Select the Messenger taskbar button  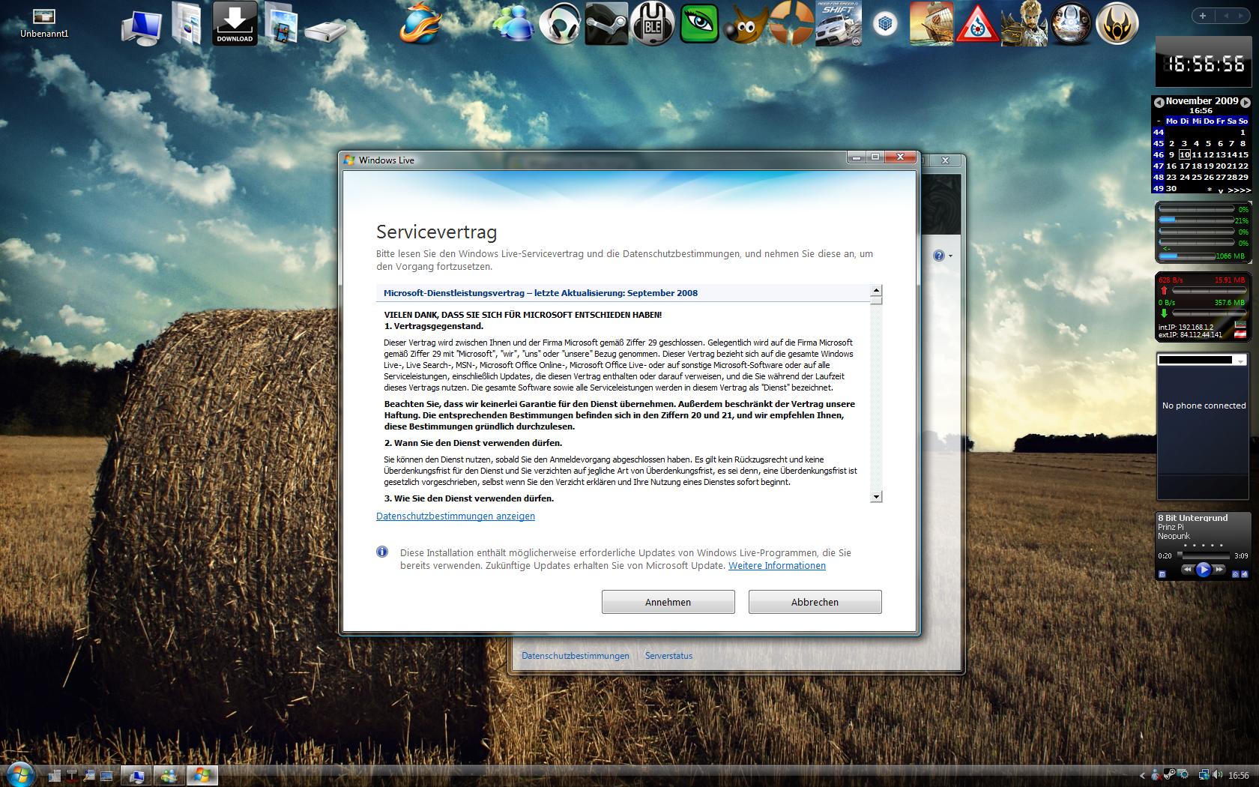pyautogui.click(x=169, y=775)
